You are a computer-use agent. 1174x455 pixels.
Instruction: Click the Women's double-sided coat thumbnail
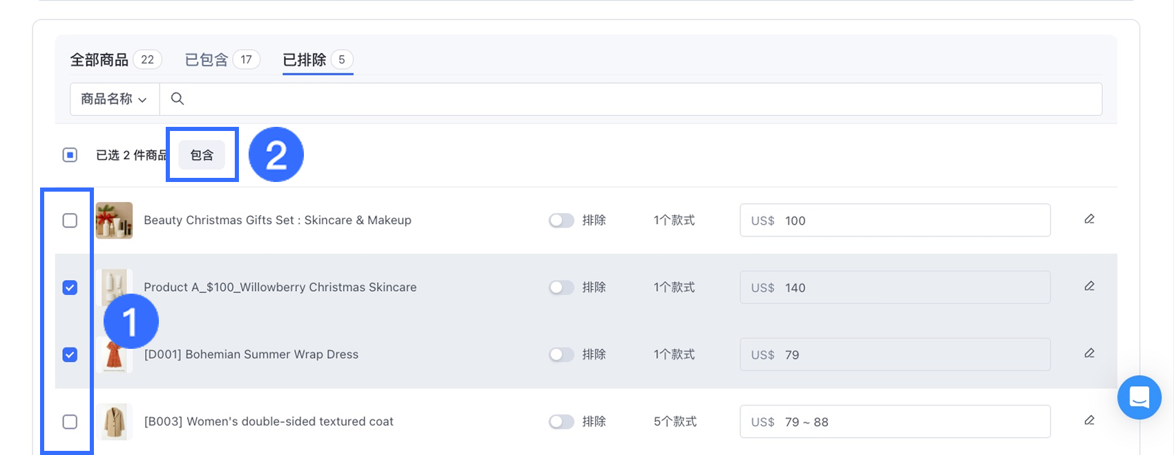click(114, 421)
